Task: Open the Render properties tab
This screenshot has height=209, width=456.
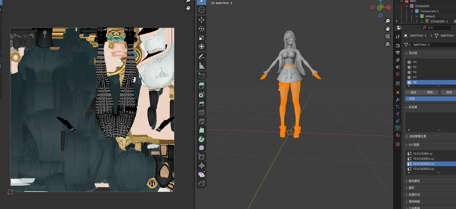Action: coord(398,46)
